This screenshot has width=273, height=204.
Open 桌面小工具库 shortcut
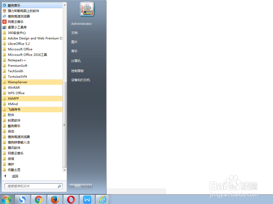coord(32,27)
